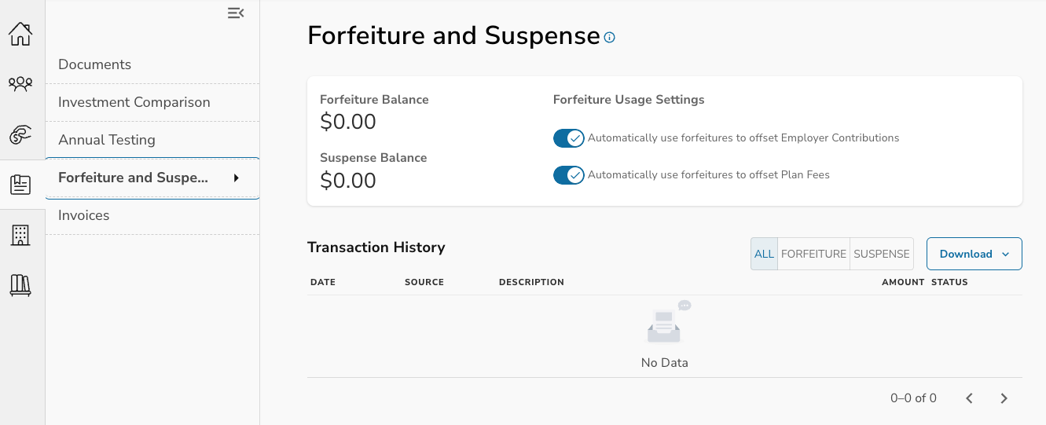This screenshot has height=425, width=1046.
Task: Open Annual Testing menu item
Action: (x=107, y=140)
